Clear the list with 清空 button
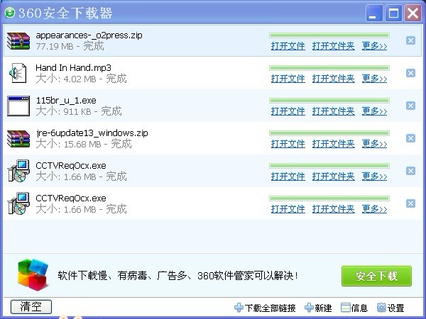The width and height of the screenshot is (426, 319). (31, 307)
